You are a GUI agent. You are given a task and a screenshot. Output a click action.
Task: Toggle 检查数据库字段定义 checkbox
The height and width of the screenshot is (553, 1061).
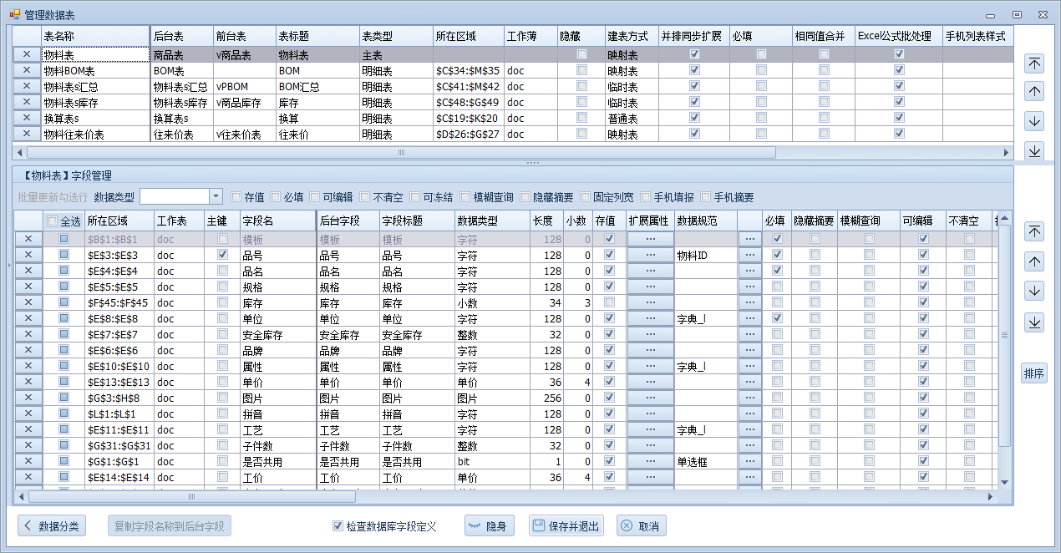click(338, 526)
